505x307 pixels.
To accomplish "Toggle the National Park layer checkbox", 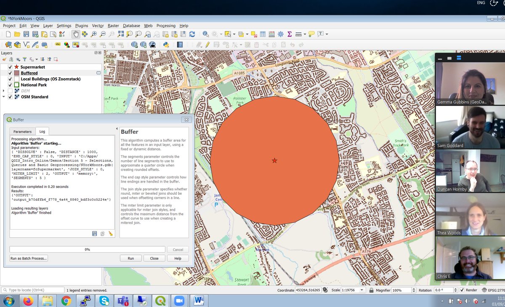I will click(x=10, y=85).
